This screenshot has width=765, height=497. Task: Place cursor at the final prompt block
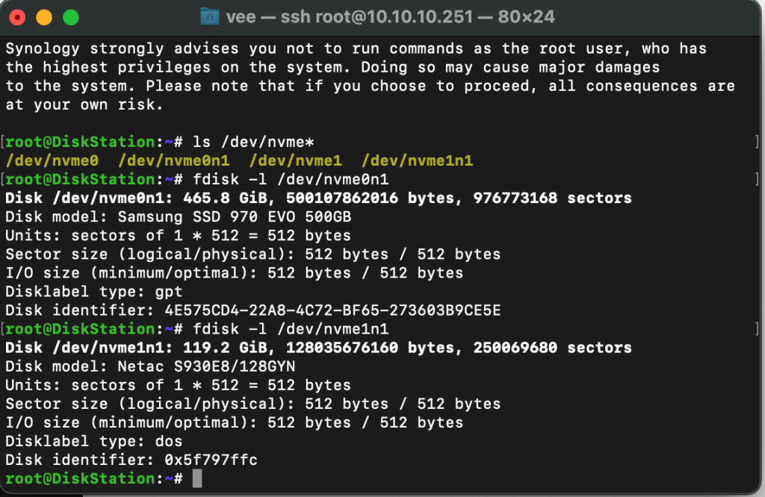pyautogui.click(x=197, y=478)
